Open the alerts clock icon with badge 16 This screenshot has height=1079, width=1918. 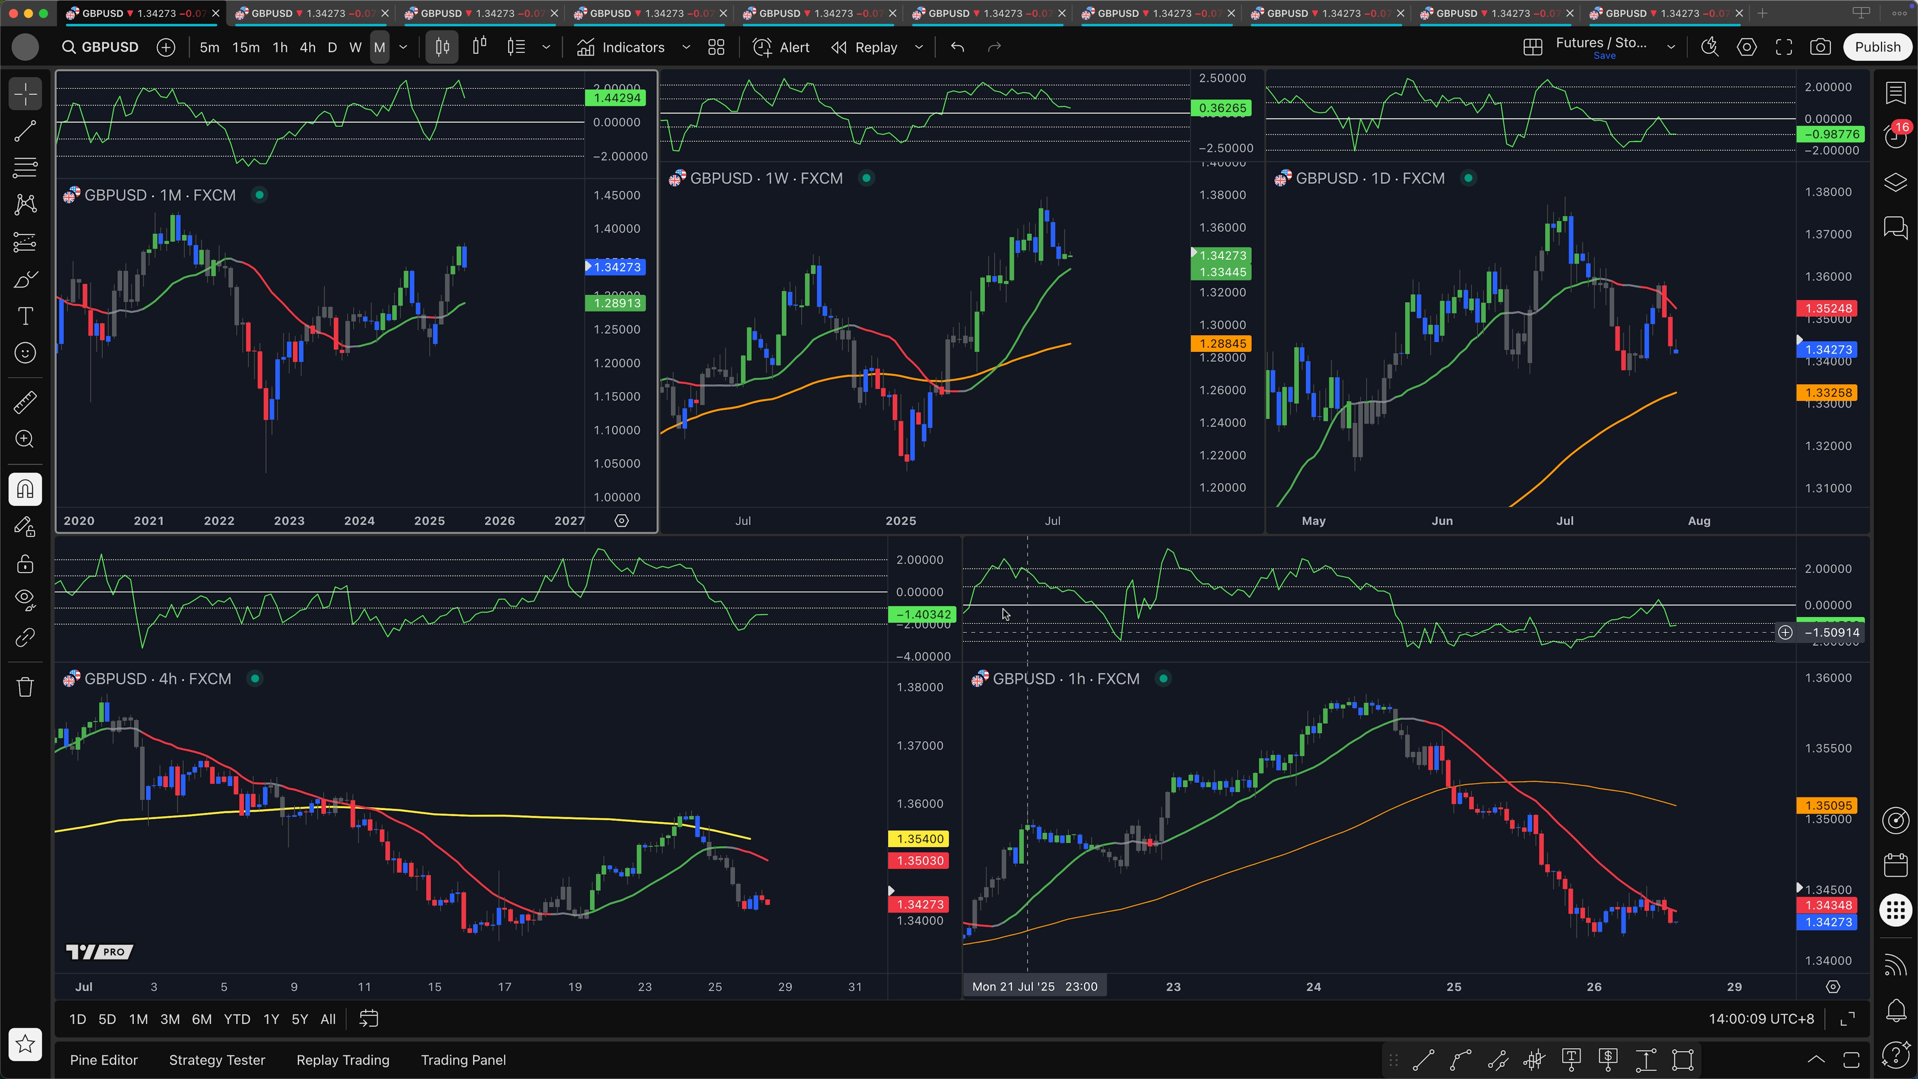coord(1896,137)
